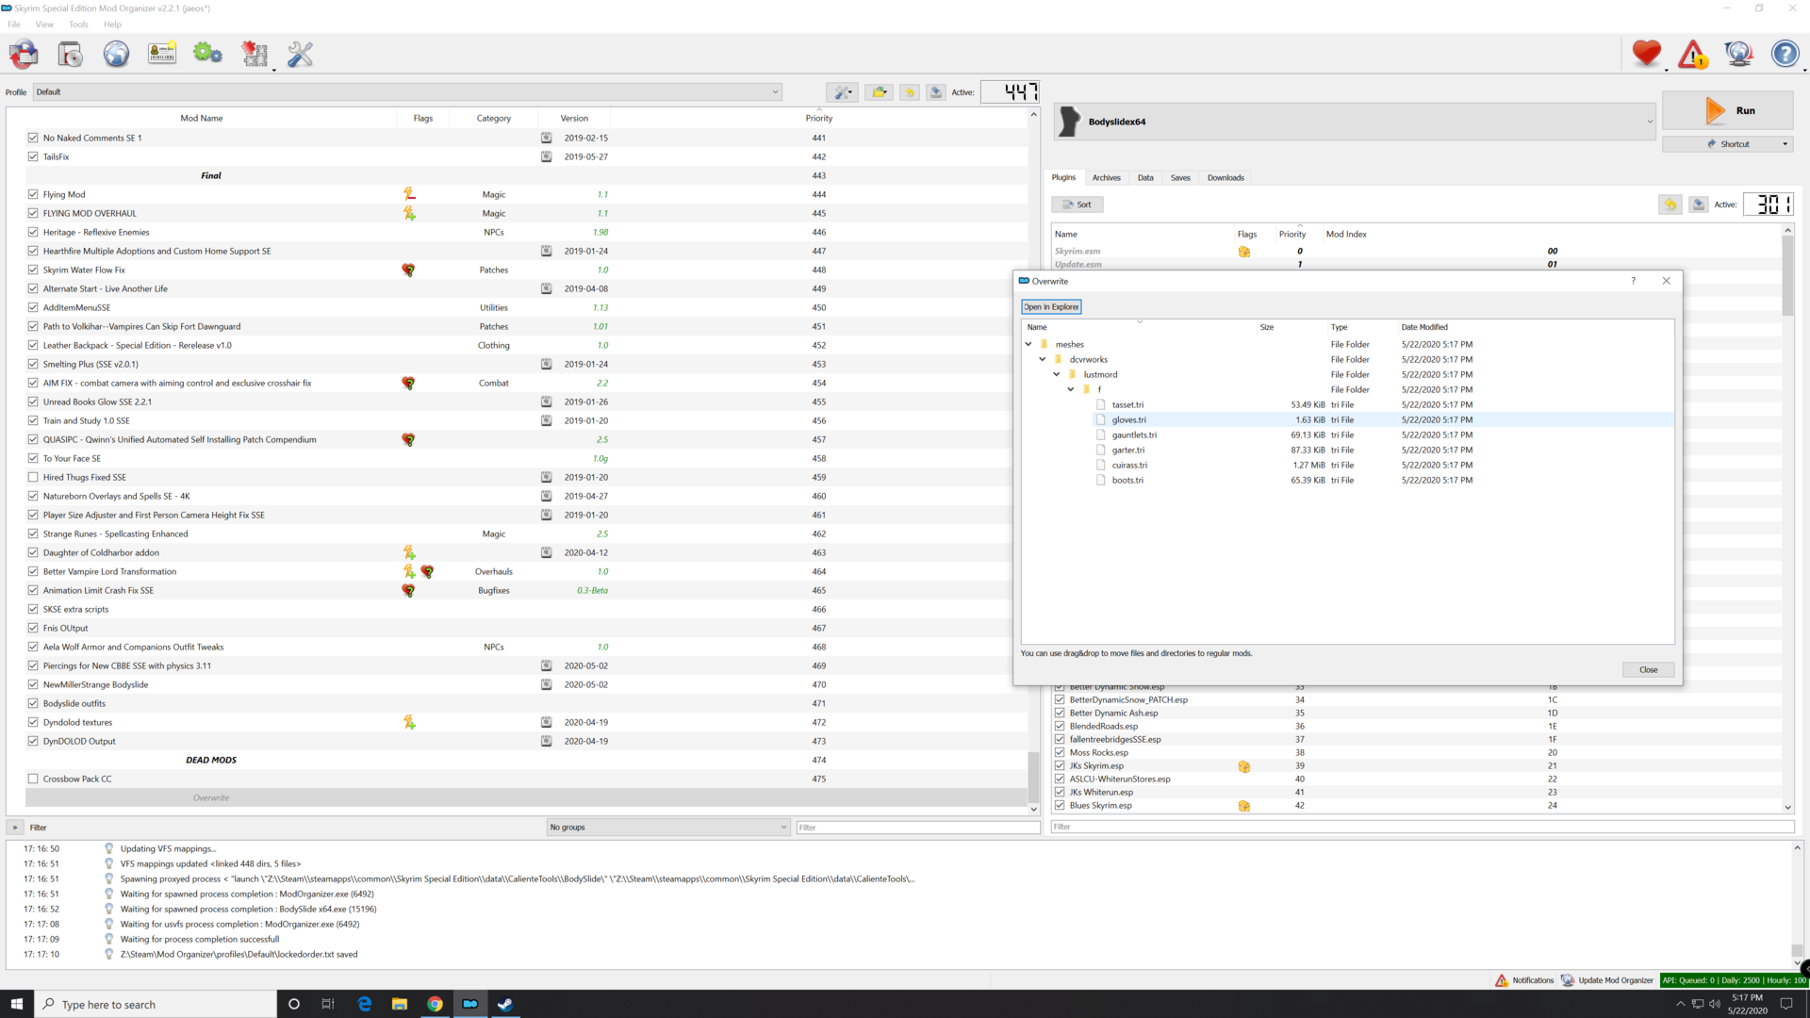Click the mod list Filter text field

point(918,828)
